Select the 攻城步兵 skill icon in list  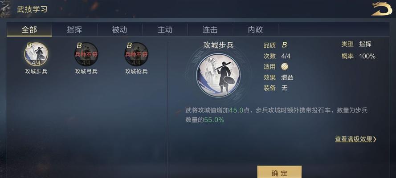coord(36,54)
